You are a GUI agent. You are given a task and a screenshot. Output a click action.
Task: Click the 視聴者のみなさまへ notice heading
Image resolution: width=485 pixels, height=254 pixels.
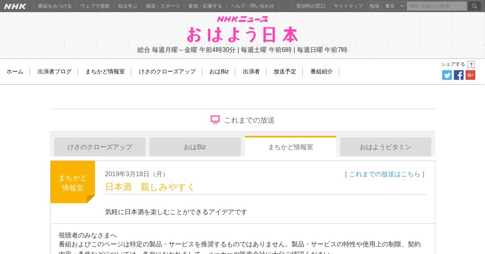(88, 235)
